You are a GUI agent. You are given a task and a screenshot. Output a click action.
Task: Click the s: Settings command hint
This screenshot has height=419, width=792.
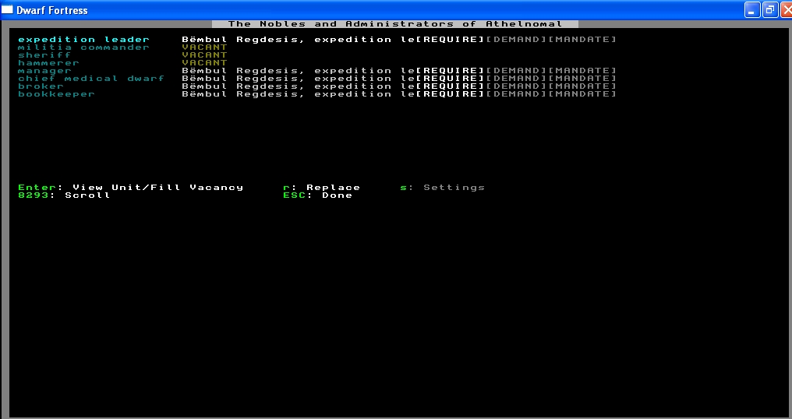click(x=443, y=187)
